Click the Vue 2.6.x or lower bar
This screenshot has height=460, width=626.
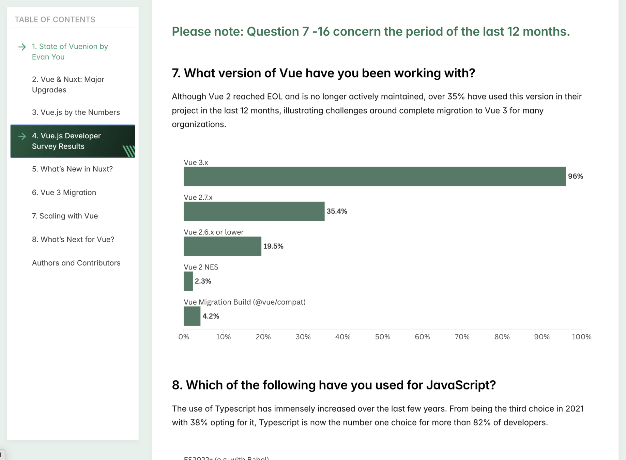[x=222, y=246]
